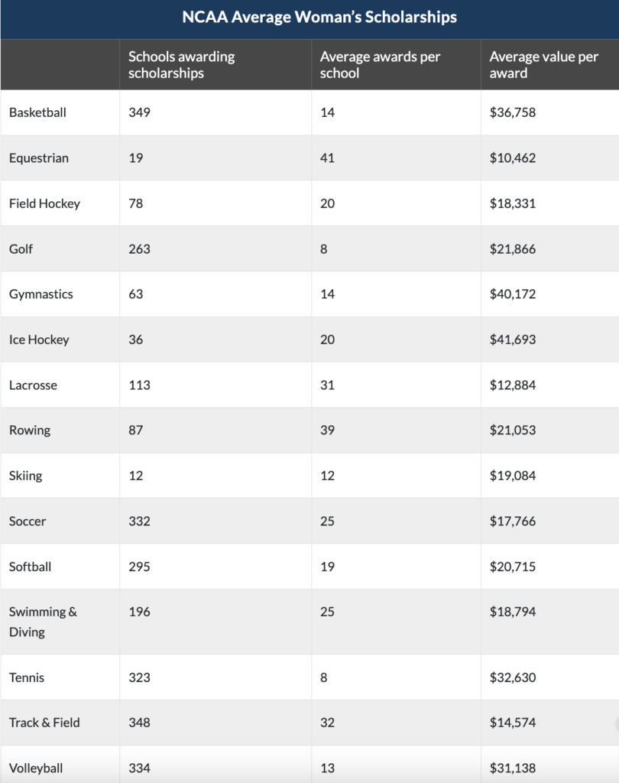Click Soccer's schools count 332
Screen dimensions: 619x783
point(139,521)
